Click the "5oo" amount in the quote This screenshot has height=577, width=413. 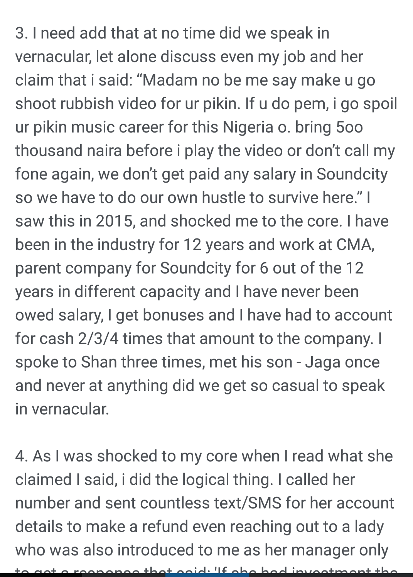[x=349, y=127]
